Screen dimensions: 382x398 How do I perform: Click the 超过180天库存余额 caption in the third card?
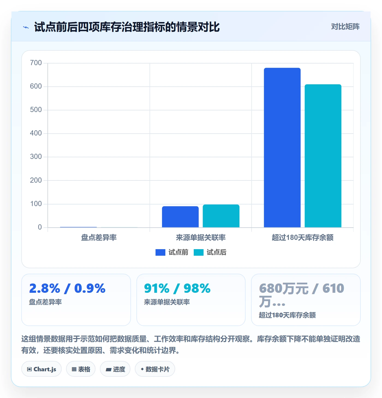[x=287, y=315]
